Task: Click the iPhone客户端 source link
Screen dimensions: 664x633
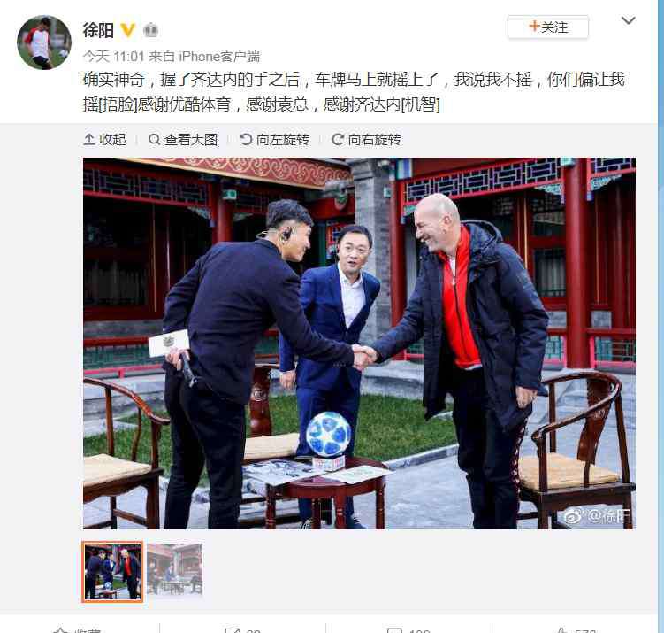Action: (219, 57)
